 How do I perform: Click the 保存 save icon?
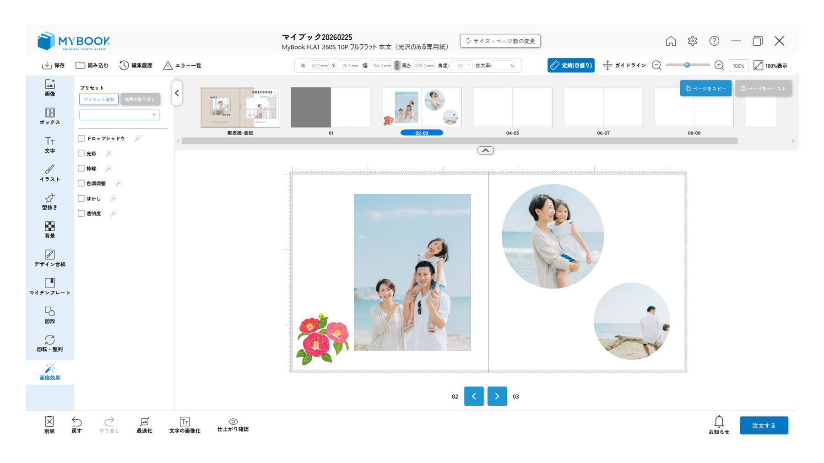(x=47, y=65)
